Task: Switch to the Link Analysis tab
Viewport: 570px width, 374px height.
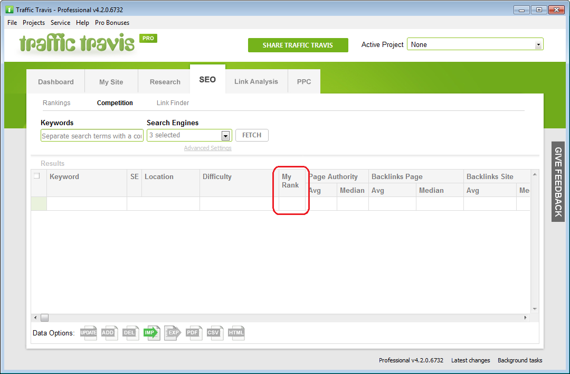Action: 256,81
